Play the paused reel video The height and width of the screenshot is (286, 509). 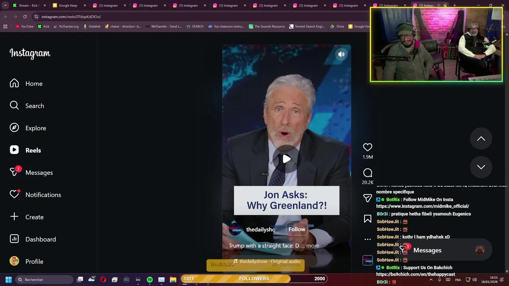coord(286,159)
